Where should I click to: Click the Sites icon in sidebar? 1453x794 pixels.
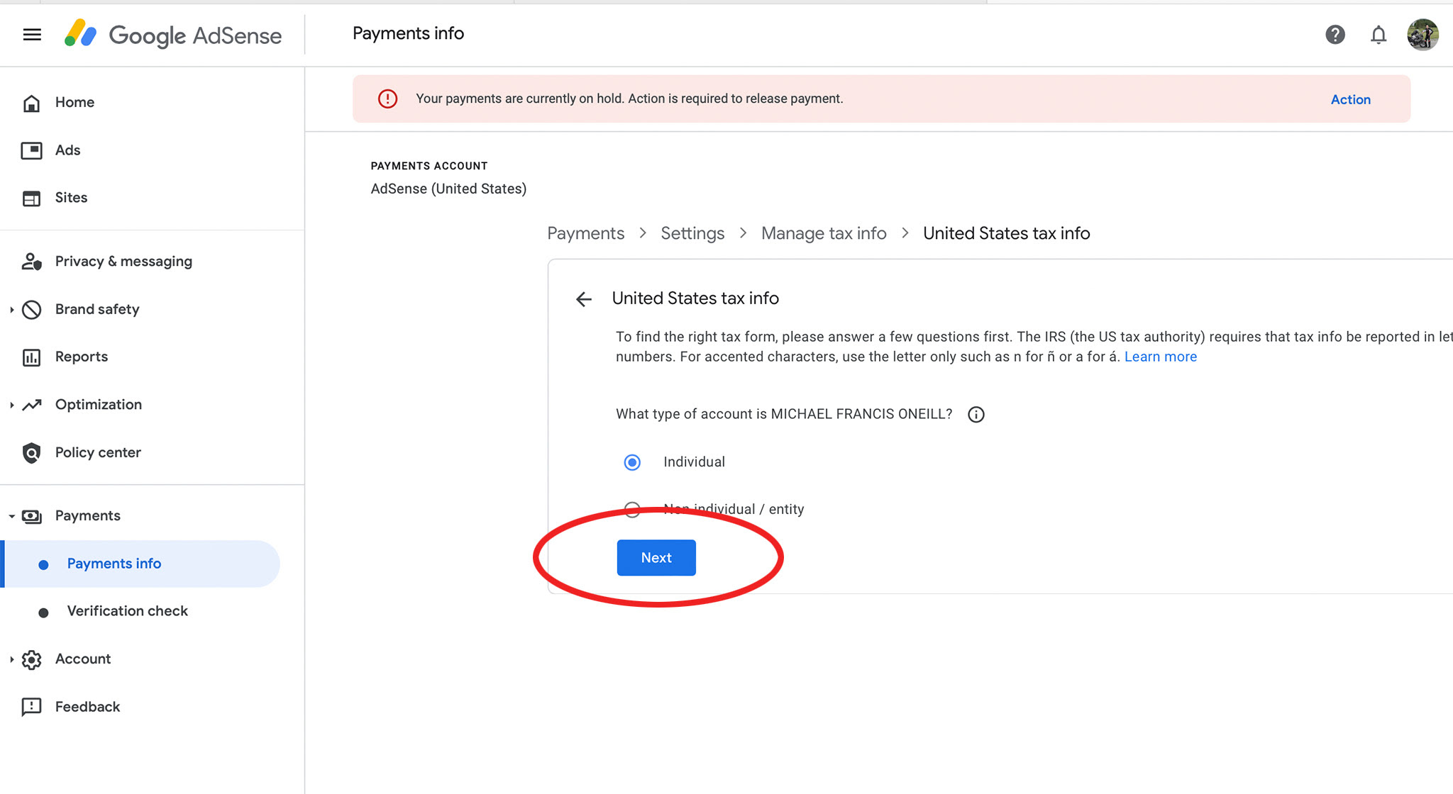tap(31, 198)
